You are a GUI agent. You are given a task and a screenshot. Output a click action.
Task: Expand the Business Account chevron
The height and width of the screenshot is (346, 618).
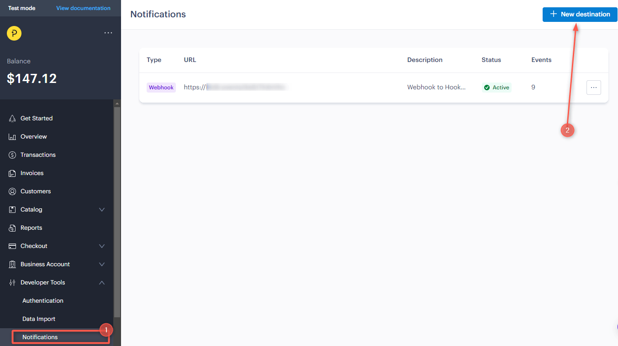coord(102,264)
